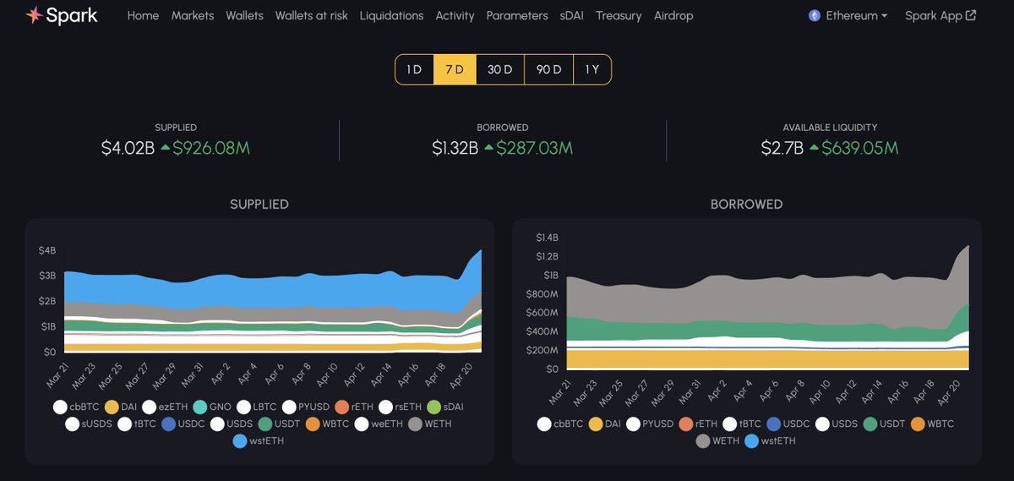
Task: Click the $926.08M supplied change value
Action: pyautogui.click(x=211, y=148)
